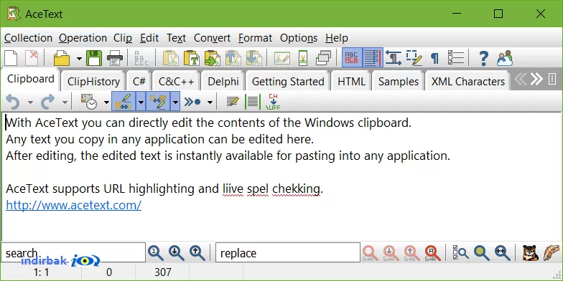Image resolution: width=563 pixels, height=281 pixels.
Task: Find next with the down-arrow magnifier
Action: (x=177, y=253)
